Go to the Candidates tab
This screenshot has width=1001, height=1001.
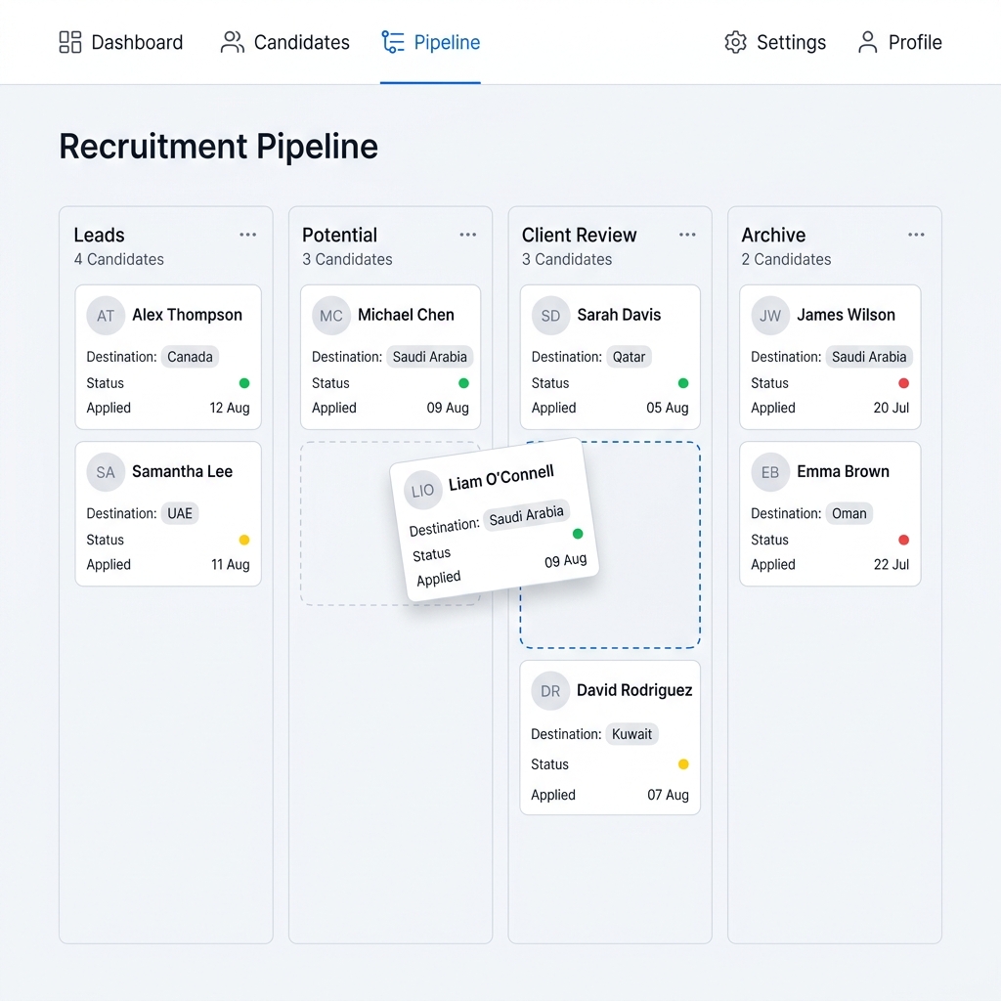[x=284, y=42]
